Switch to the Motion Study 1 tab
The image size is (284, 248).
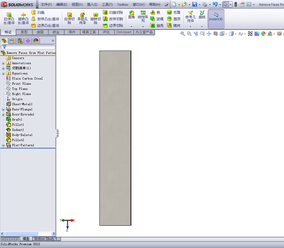tap(46, 239)
